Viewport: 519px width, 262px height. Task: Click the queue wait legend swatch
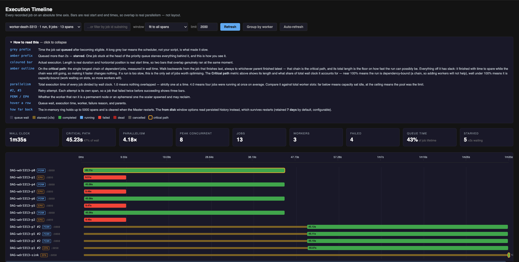point(11,118)
